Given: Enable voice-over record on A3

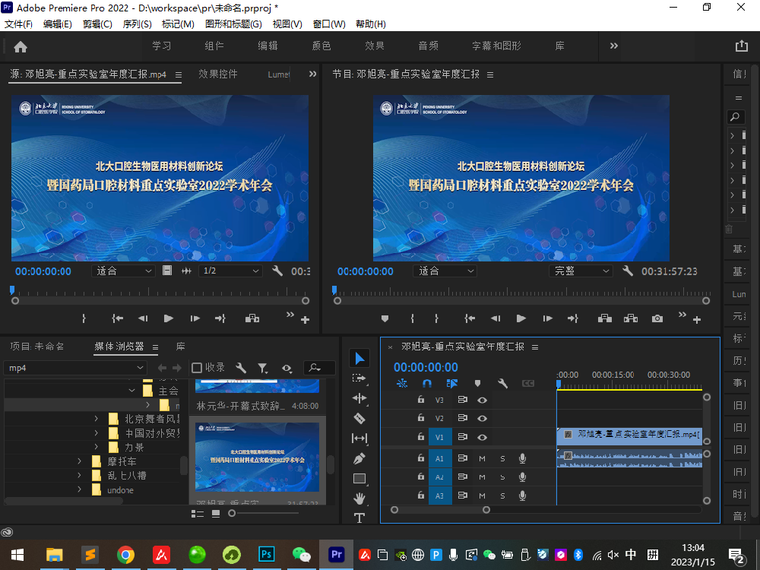Looking at the screenshot, I should 523,496.
